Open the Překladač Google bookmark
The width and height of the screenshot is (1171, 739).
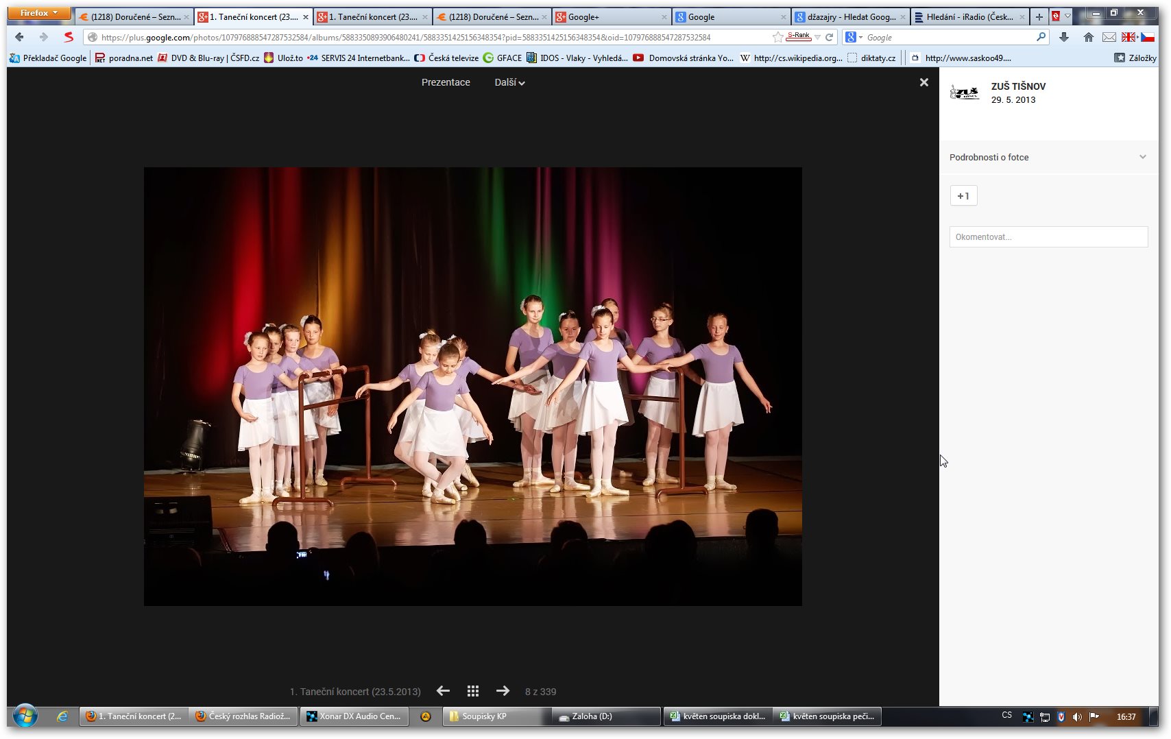click(x=48, y=58)
